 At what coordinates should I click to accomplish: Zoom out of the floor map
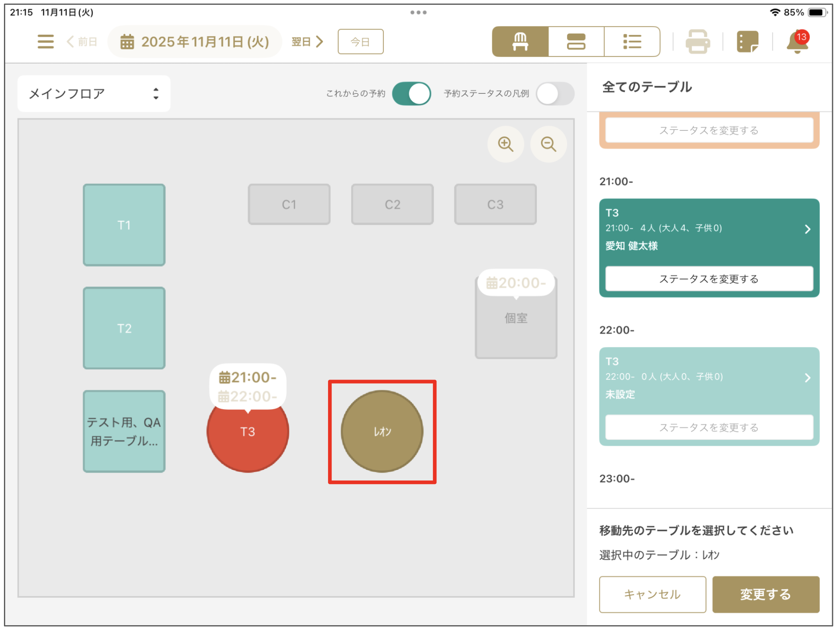coord(548,144)
